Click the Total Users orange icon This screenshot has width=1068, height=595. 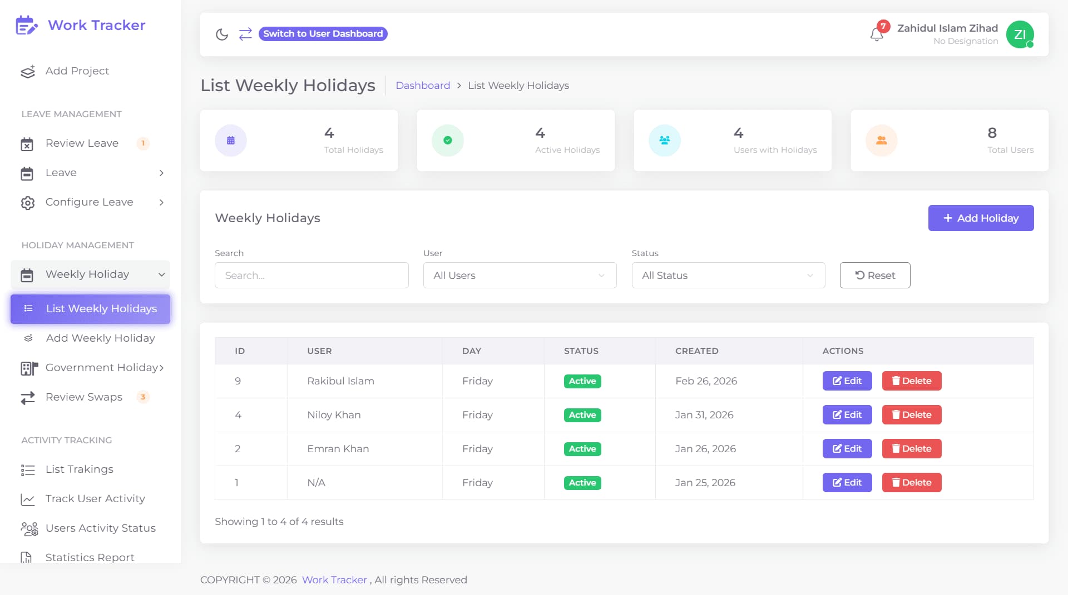click(x=882, y=141)
